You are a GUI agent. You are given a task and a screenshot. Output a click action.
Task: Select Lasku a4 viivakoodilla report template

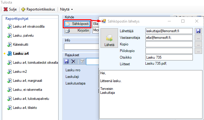[26, 26]
